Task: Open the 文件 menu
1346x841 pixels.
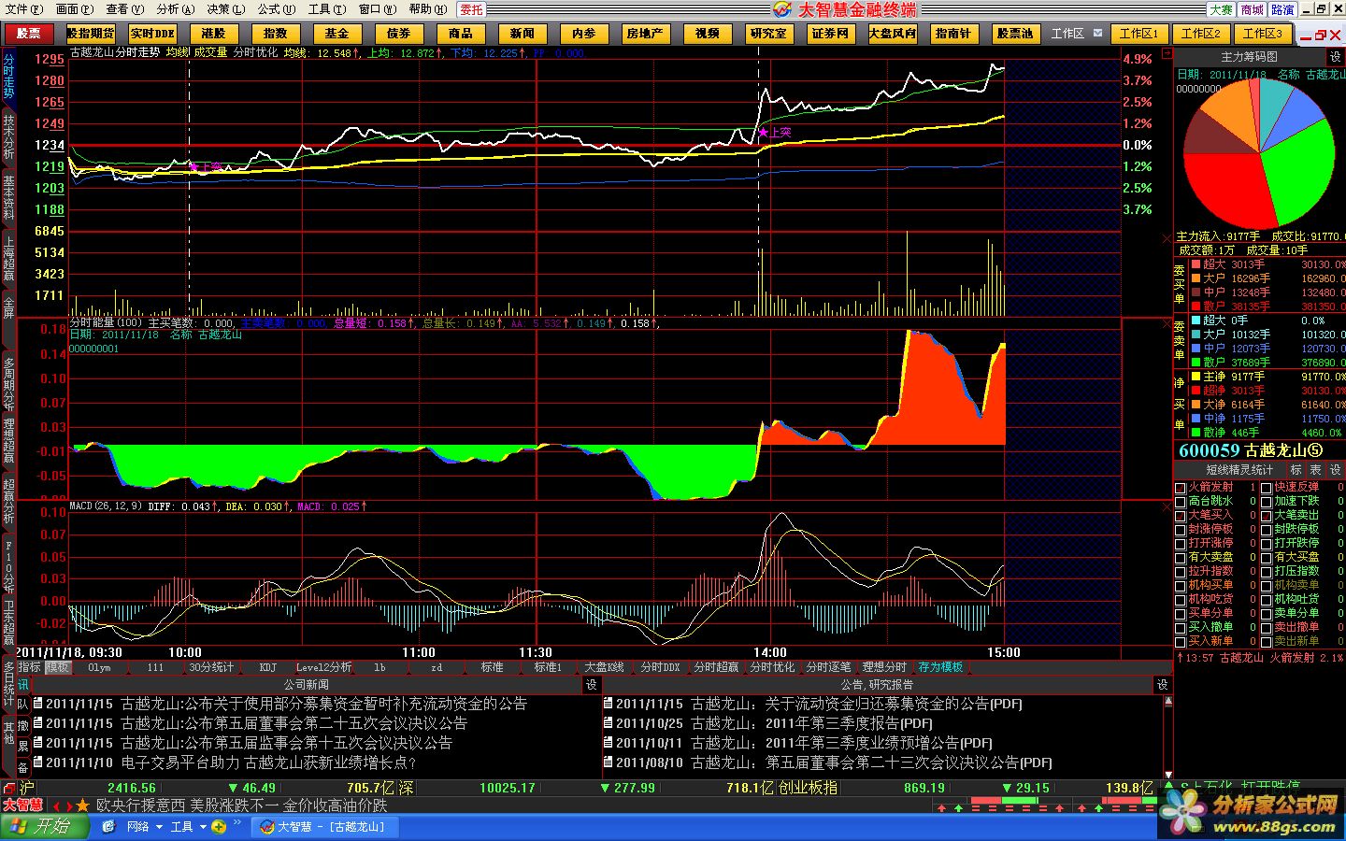Action: pos(23,9)
